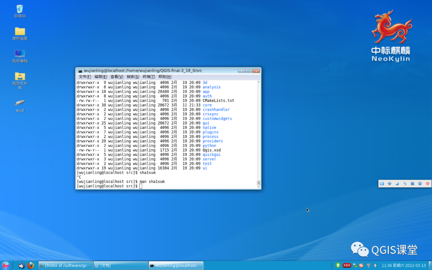Switch to the Index of /software taskbar window
Screen dimensions: 432x270
coord(66,266)
